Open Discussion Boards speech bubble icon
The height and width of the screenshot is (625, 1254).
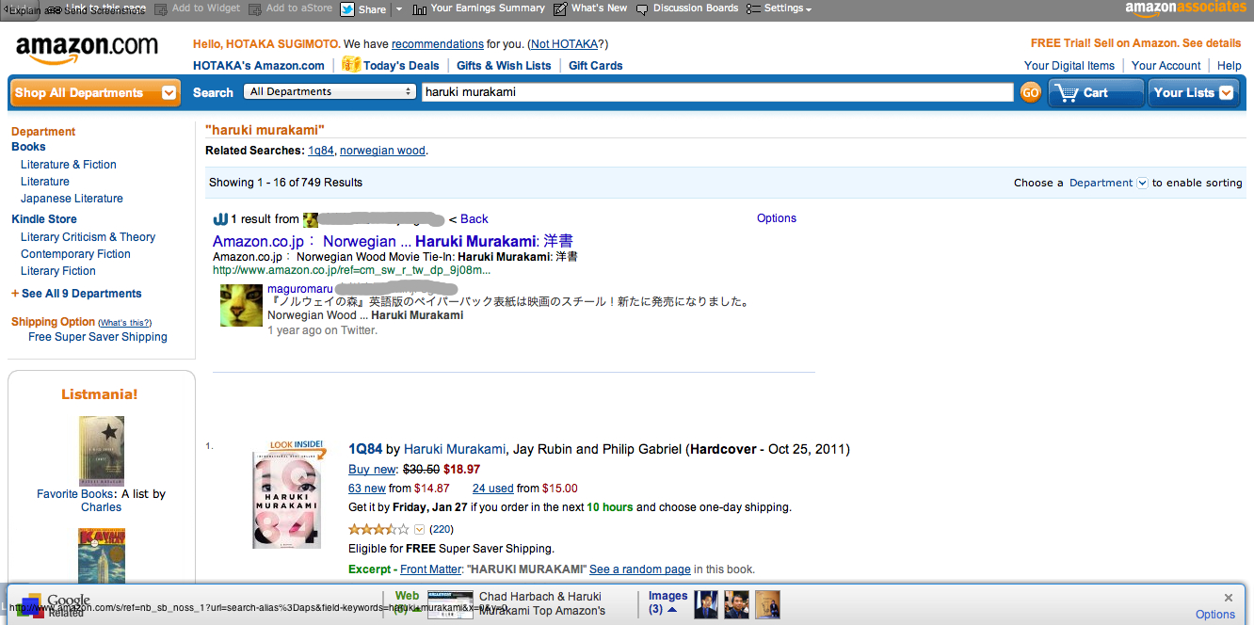point(642,9)
